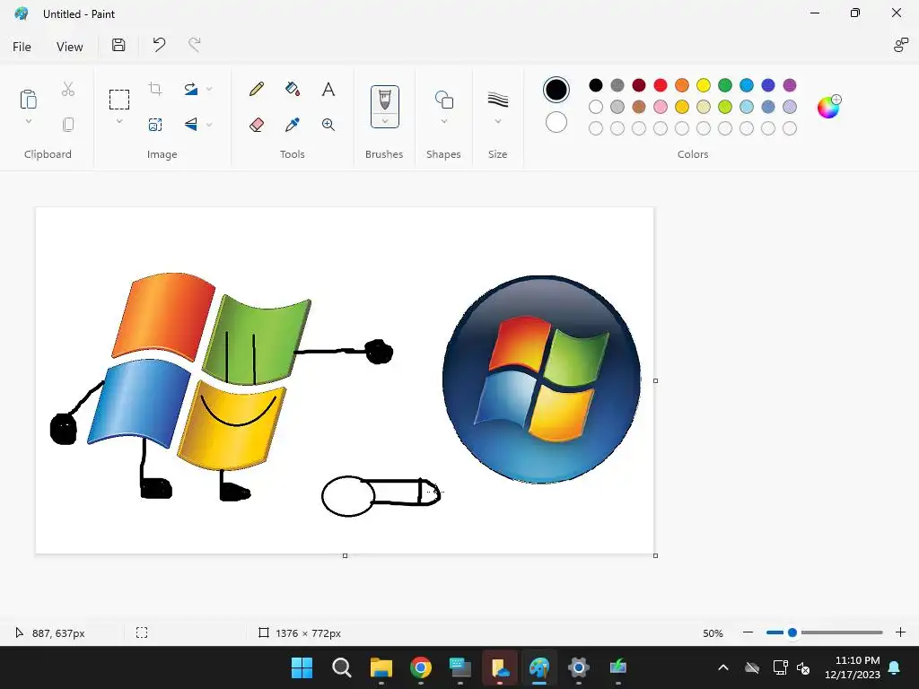Screen dimensions: 919x689
Task: Select the Fill bucket tool
Action: (x=293, y=89)
